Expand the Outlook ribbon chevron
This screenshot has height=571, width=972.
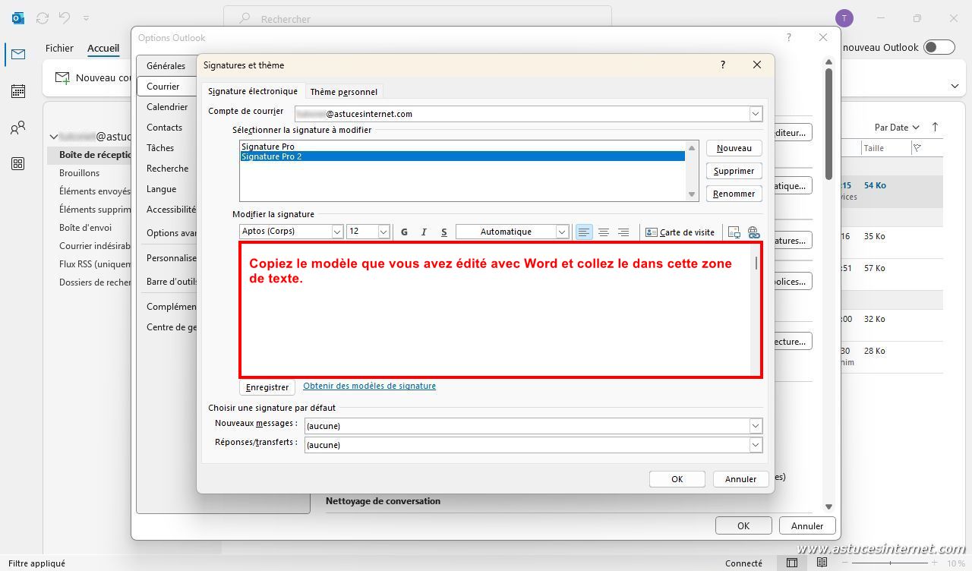[955, 87]
